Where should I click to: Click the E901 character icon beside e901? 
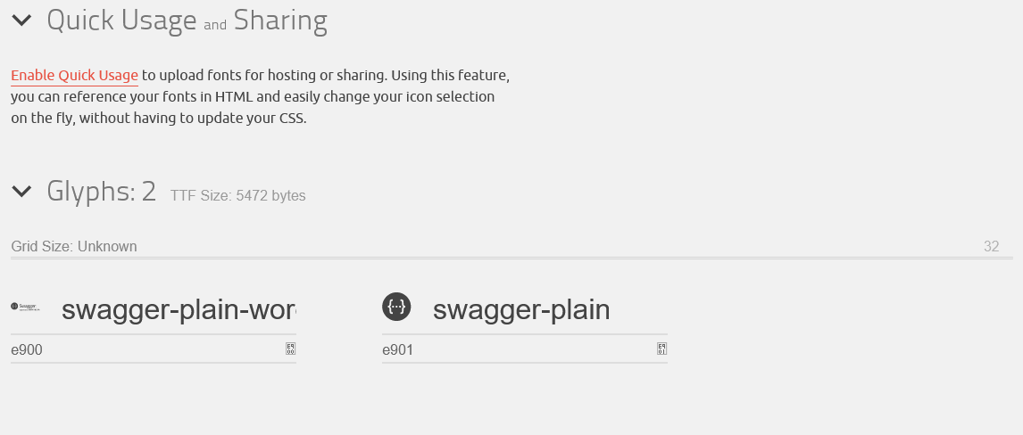[x=661, y=349]
